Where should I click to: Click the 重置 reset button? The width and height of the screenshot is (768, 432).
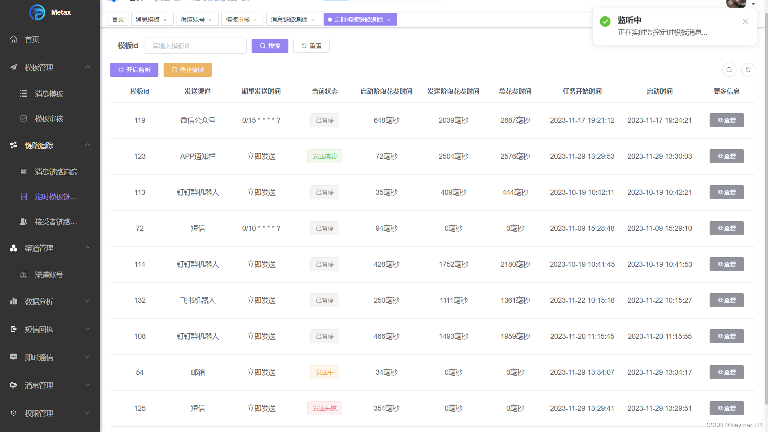pos(311,46)
